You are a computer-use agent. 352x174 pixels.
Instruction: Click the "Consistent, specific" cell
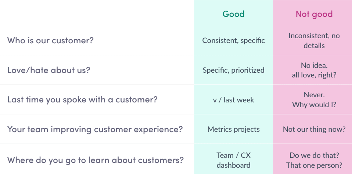pos(233,40)
